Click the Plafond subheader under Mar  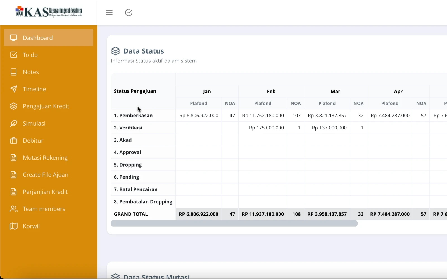(x=327, y=103)
